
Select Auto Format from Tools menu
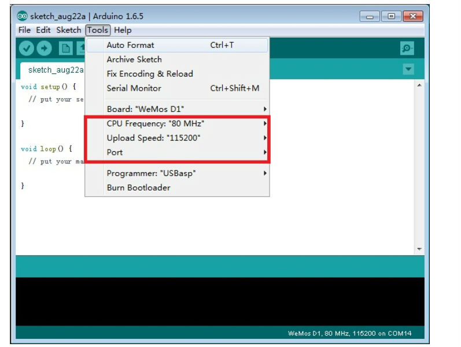coord(130,45)
